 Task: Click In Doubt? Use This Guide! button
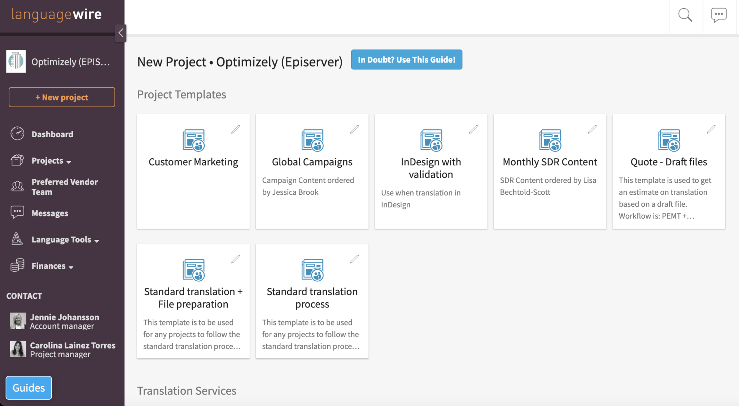click(x=406, y=60)
